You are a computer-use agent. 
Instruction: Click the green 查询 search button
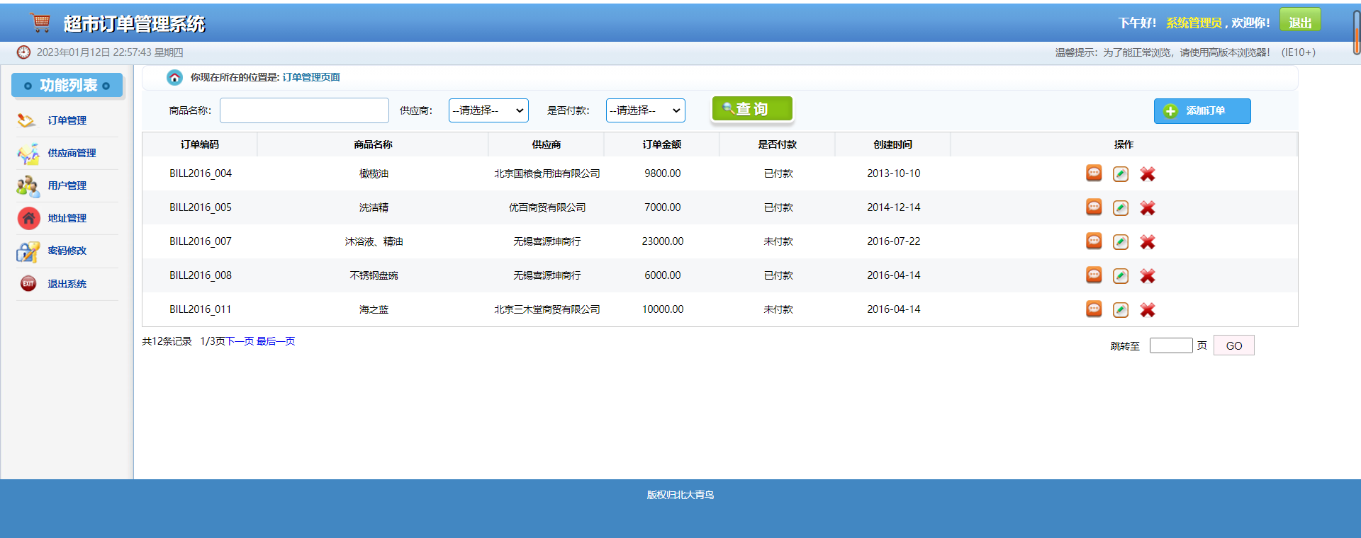point(752,109)
